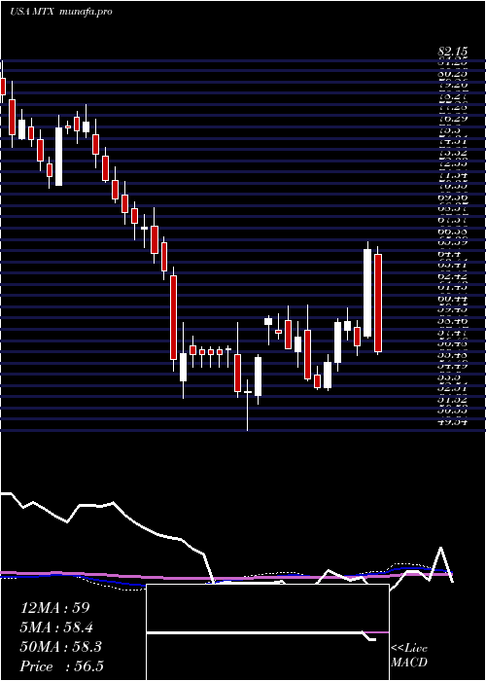Select the '5MA : 58.4' reading
This screenshot has height=681, width=486.
coord(56,627)
